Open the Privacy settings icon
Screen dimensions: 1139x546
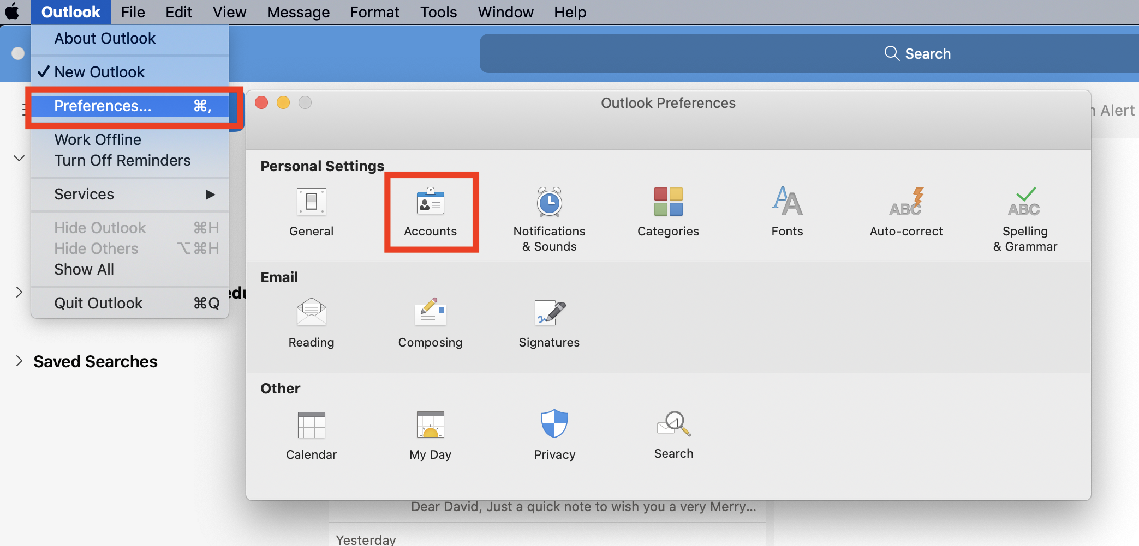pyautogui.click(x=554, y=434)
